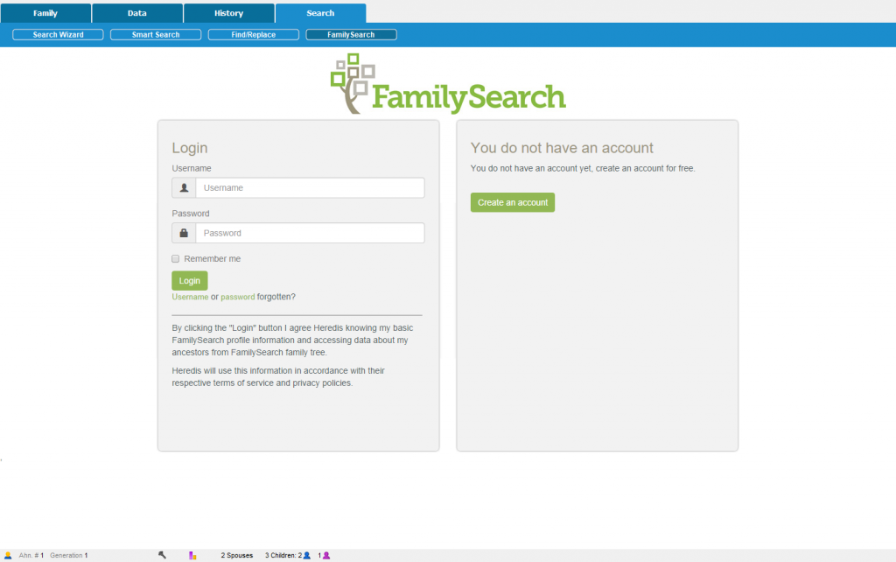Click the password forgotten link
This screenshot has width=896, height=562.
coord(236,297)
